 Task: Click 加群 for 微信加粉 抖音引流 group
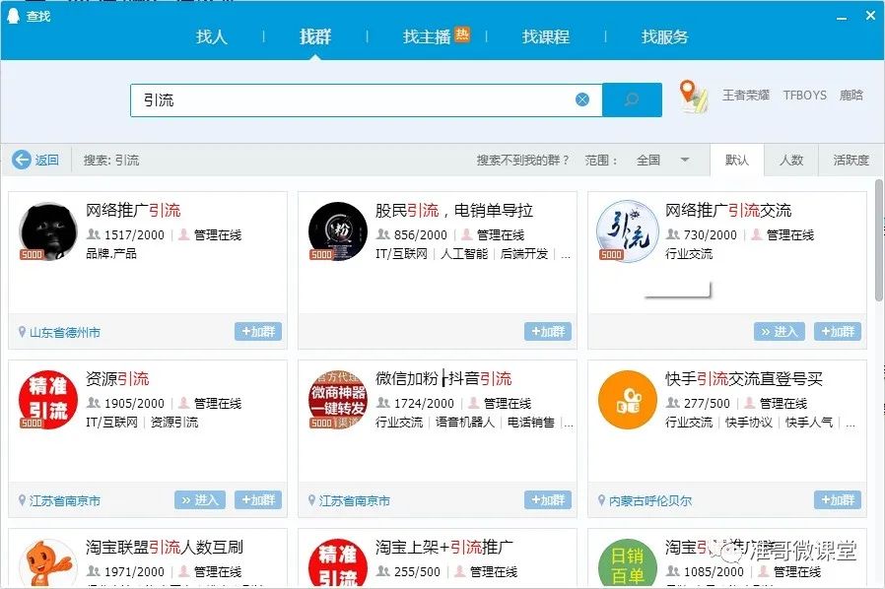548,499
